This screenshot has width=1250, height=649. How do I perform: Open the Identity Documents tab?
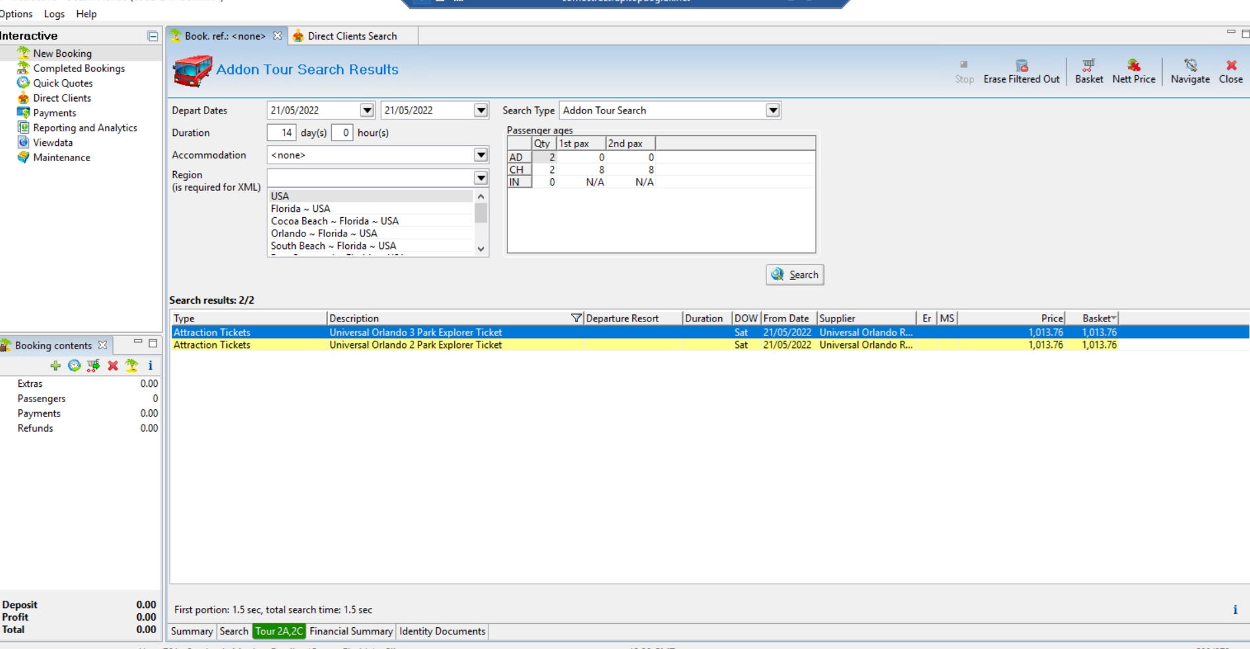pos(442,631)
